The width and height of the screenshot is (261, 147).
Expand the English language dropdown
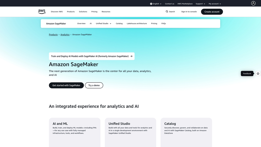click(x=156, y=4)
